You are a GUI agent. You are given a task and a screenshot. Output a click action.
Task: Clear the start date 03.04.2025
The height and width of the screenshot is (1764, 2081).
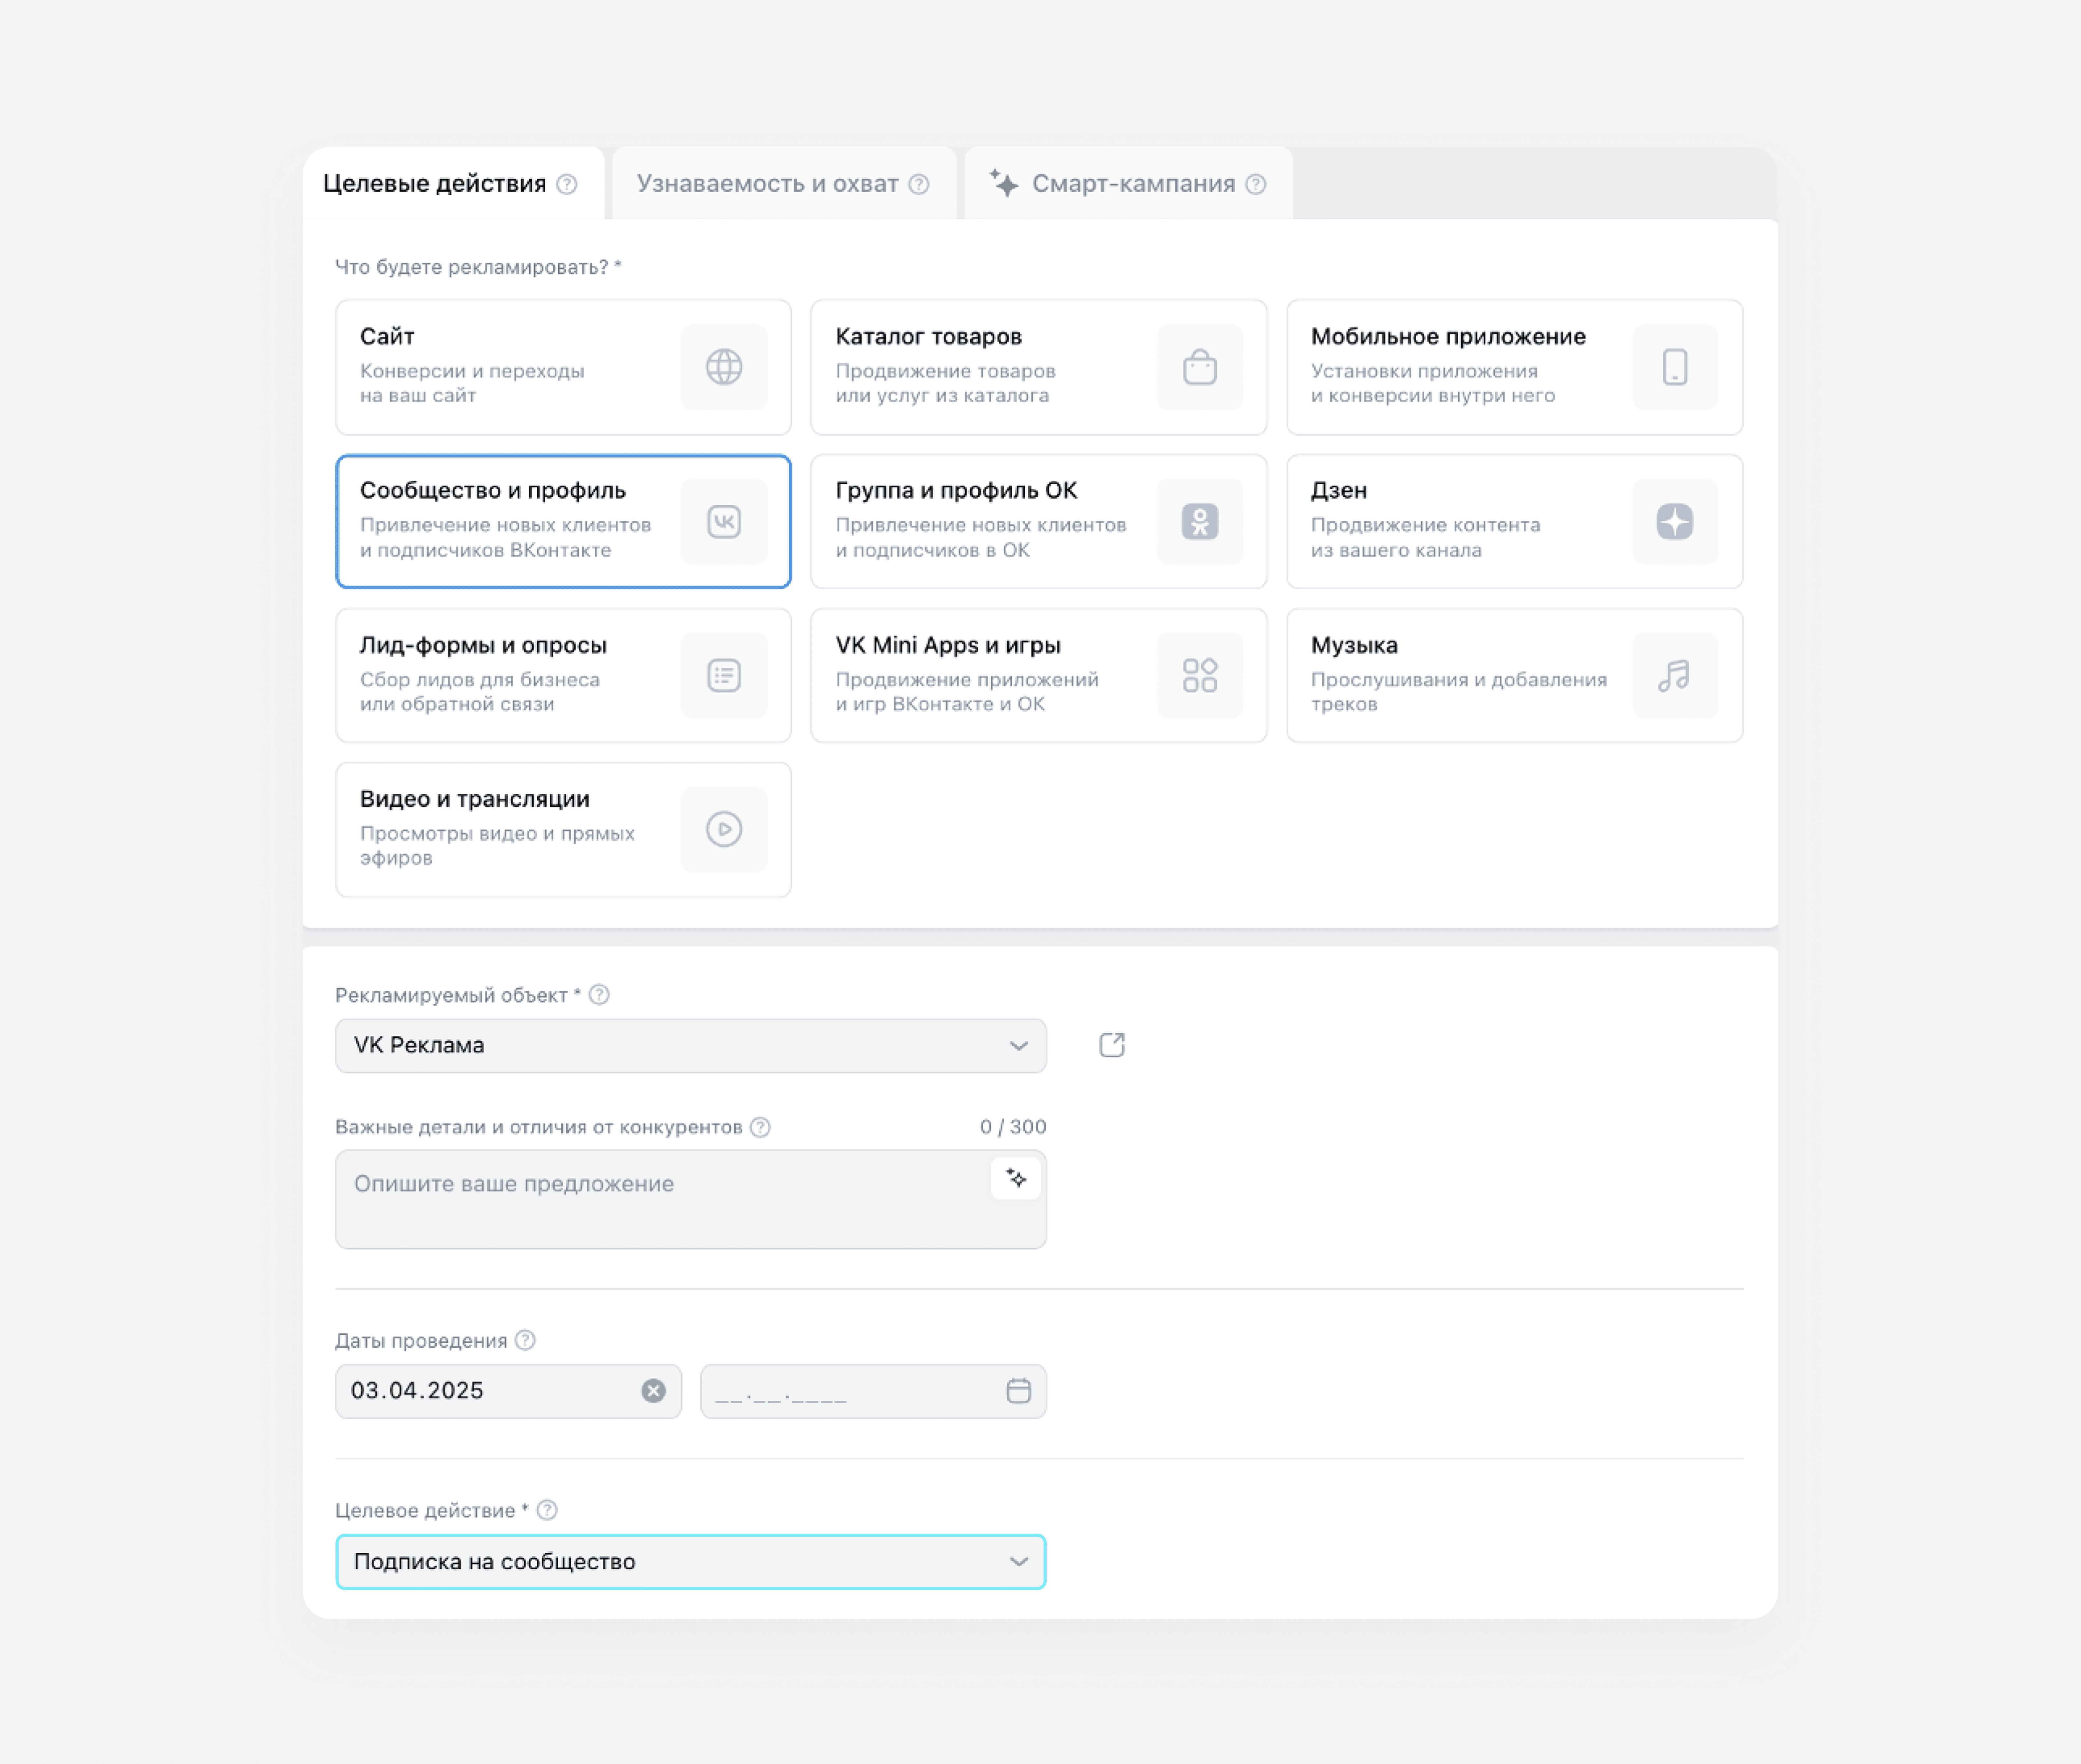tap(653, 1391)
